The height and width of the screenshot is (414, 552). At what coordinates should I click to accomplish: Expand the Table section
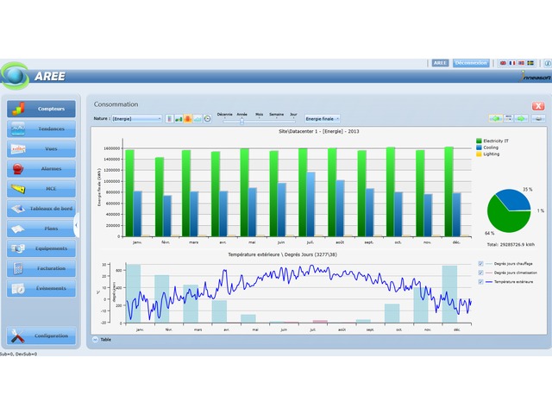click(x=94, y=339)
